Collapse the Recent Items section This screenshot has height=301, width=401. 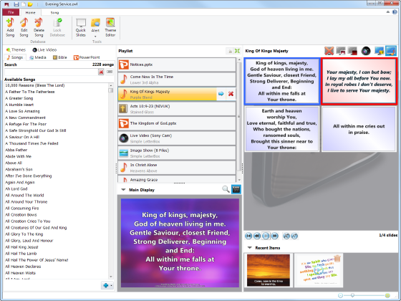(250, 248)
